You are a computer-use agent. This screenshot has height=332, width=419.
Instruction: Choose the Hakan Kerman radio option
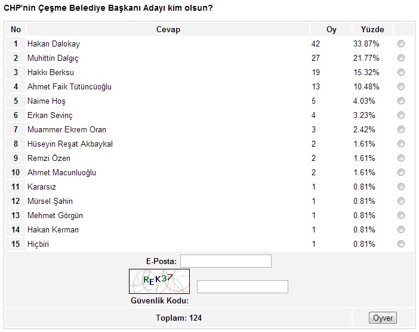(x=400, y=230)
